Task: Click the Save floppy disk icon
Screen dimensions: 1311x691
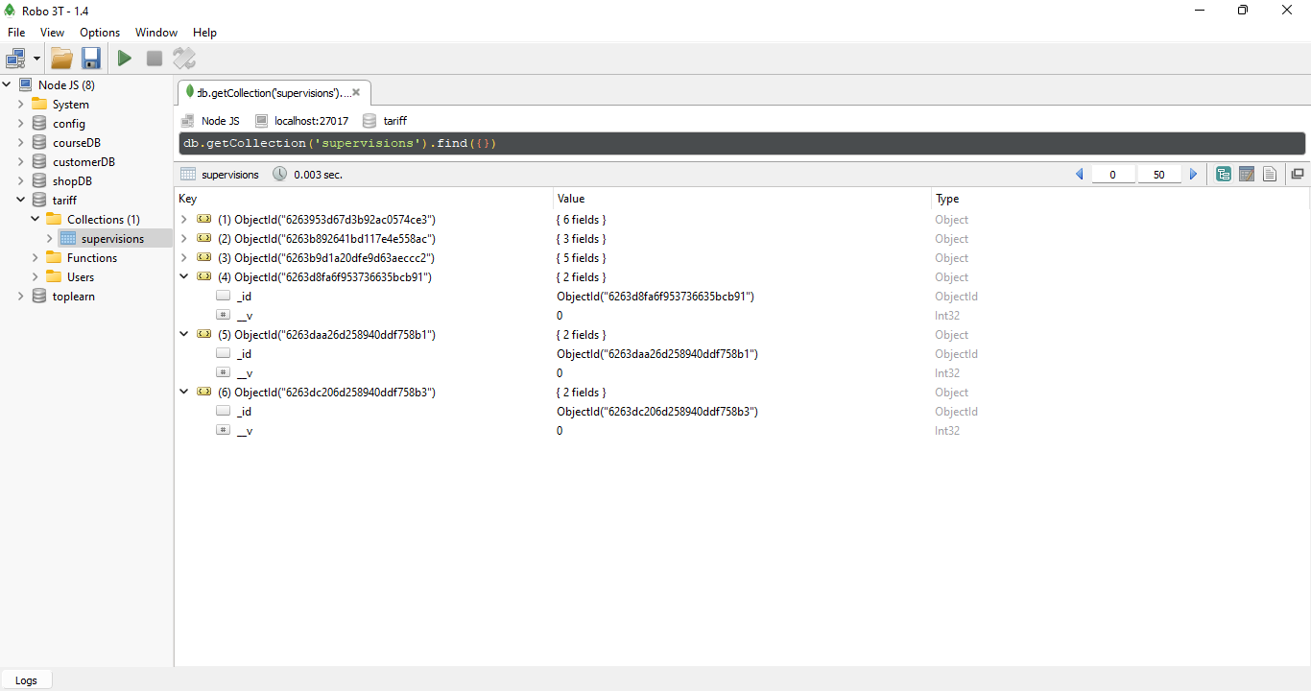Action: pyautogui.click(x=91, y=59)
